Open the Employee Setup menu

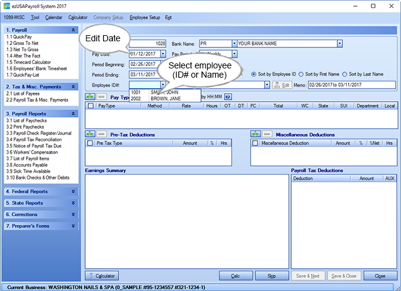pyautogui.click(x=144, y=17)
